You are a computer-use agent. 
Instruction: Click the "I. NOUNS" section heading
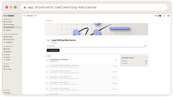point(48,56)
